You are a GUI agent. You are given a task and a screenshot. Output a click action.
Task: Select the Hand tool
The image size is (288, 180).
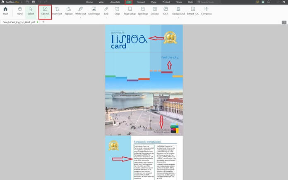tap(19, 11)
